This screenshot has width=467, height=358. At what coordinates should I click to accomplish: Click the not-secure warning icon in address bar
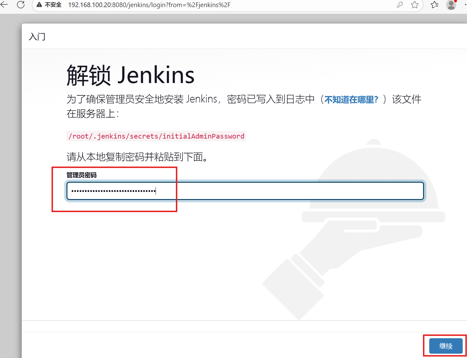(x=39, y=5)
